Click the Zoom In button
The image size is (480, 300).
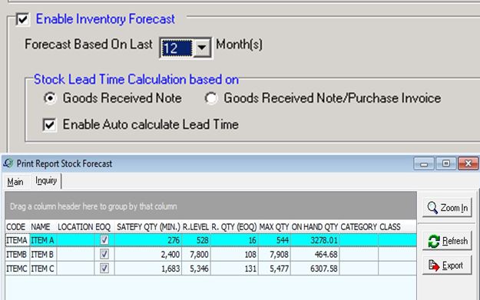(447, 208)
